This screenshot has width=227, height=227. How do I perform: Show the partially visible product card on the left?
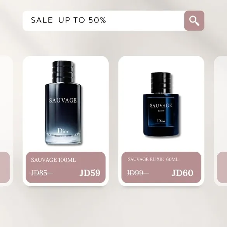(x=6, y=121)
